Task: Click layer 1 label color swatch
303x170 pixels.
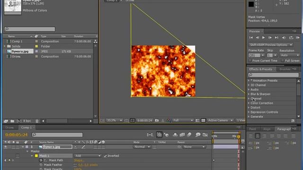Action: (x=27, y=147)
